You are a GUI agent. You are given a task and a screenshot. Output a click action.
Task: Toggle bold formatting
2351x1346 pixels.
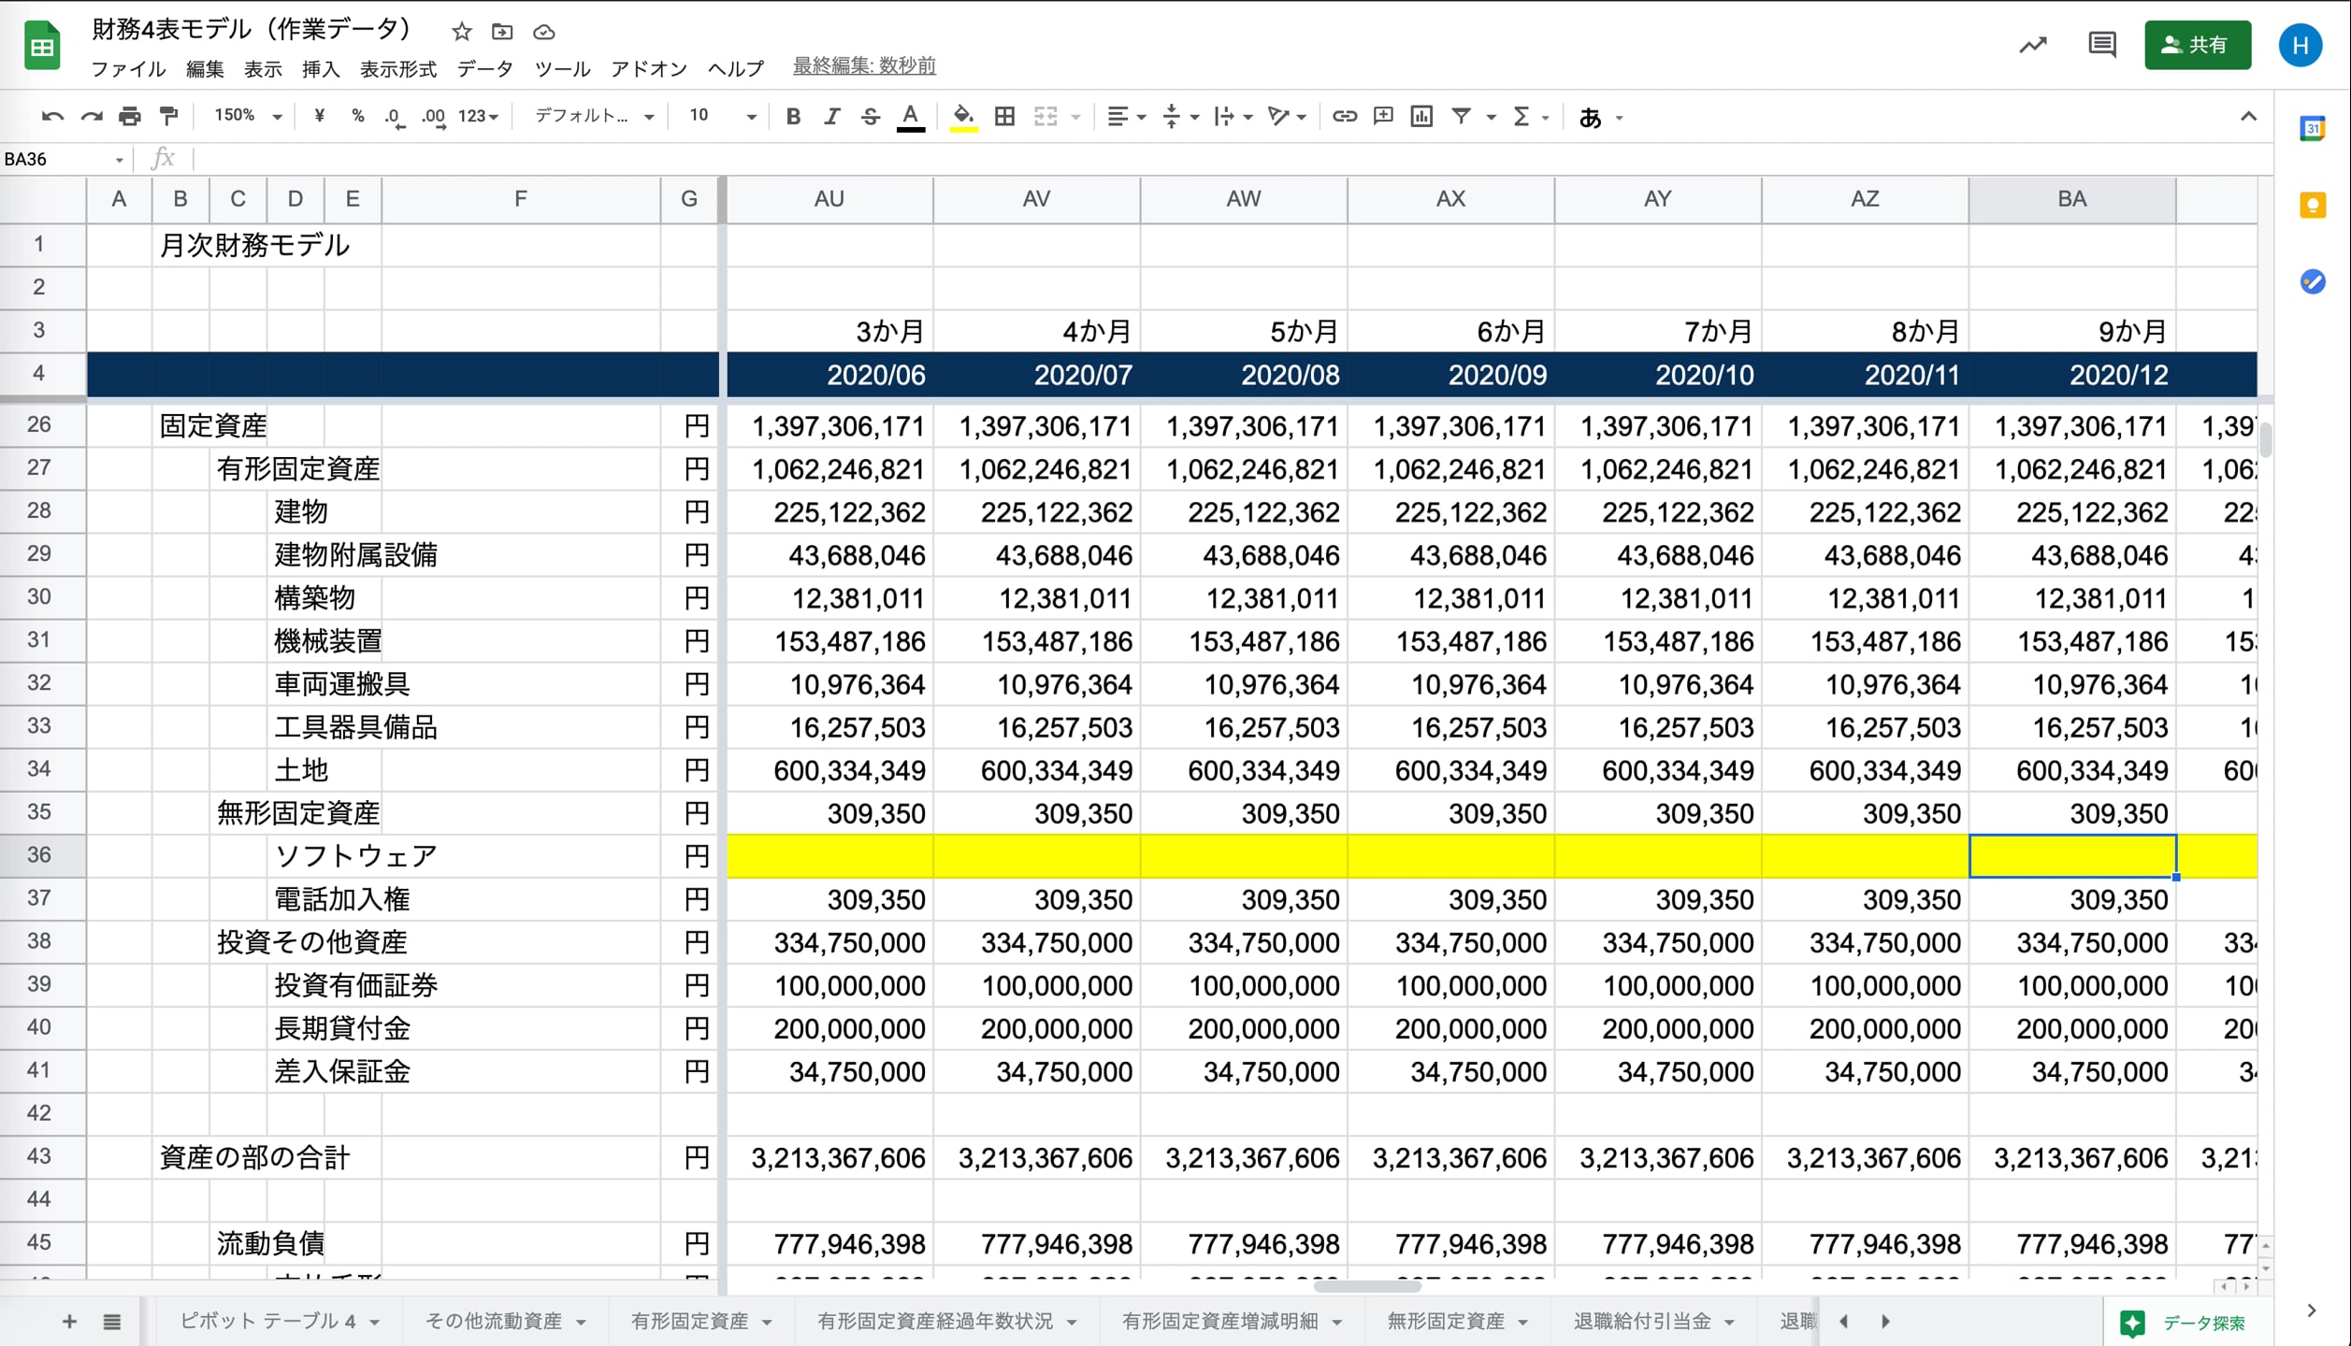[x=793, y=117]
